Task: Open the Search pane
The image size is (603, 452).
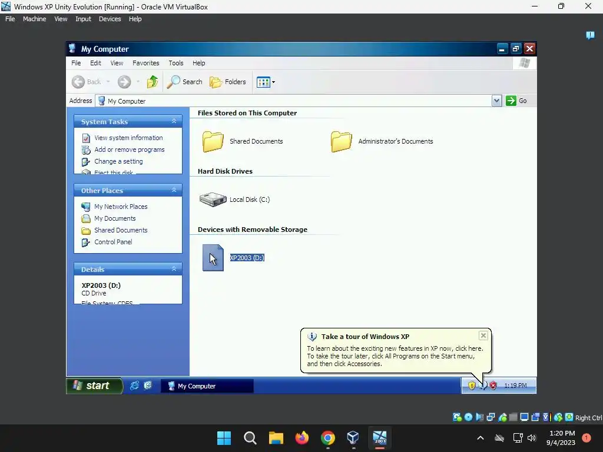Action: point(184,82)
